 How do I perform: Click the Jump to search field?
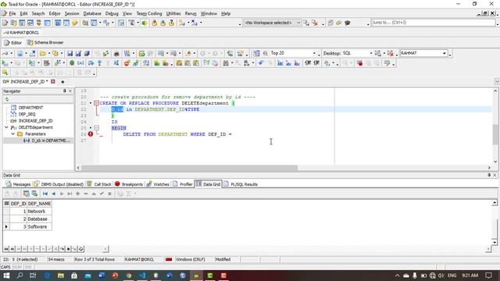(433, 23)
